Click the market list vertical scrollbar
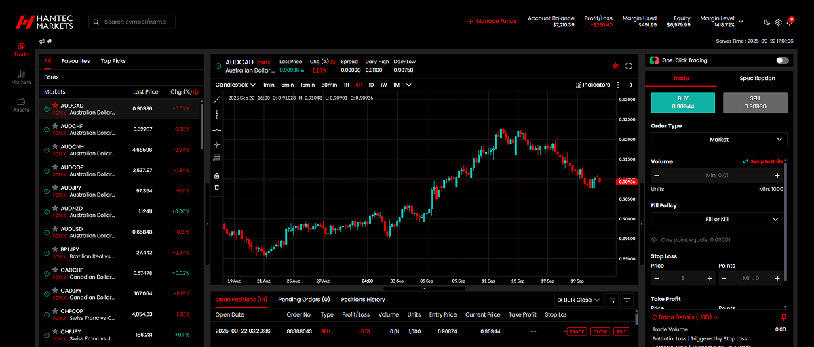814x347 pixels. pyautogui.click(x=201, y=125)
